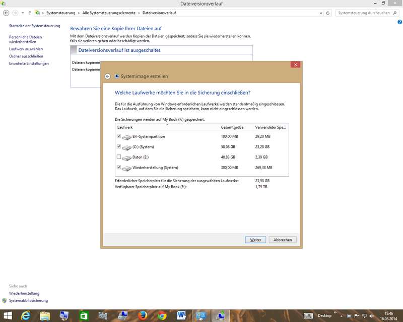This screenshot has width=403, height=322.
Task: Open the recent locations dropdown arrow
Action: tap(23, 13)
